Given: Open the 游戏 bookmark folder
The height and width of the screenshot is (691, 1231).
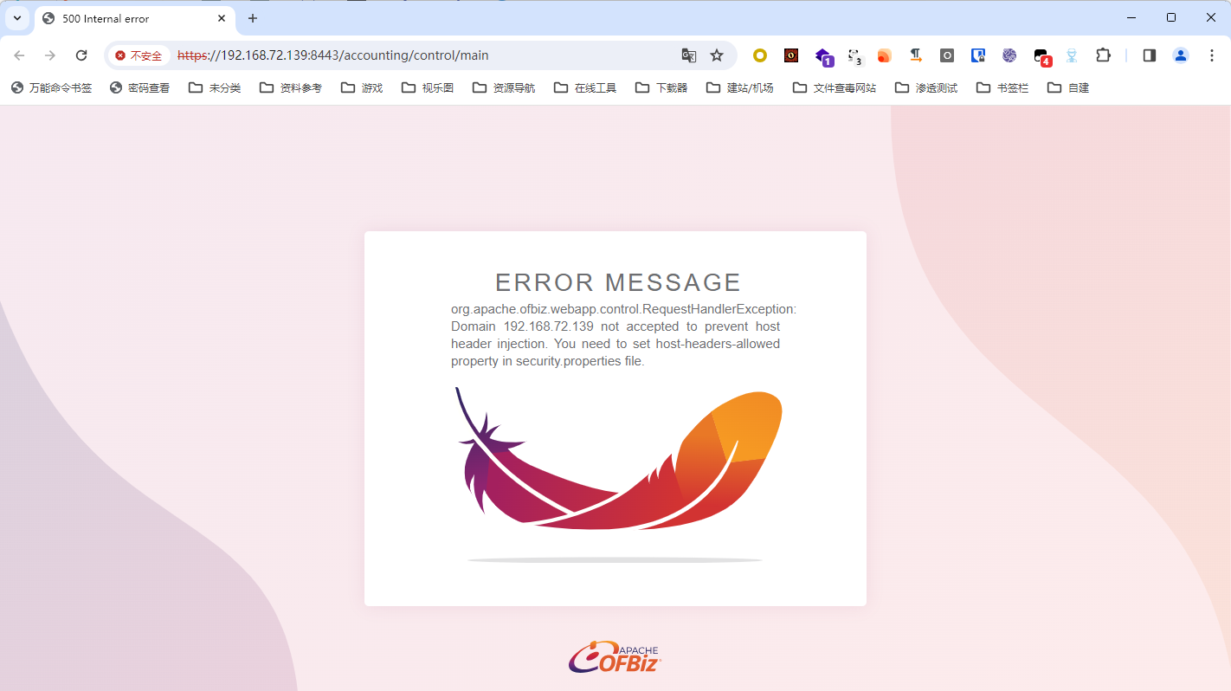Looking at the screenshot, I should 362,87.
